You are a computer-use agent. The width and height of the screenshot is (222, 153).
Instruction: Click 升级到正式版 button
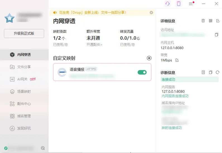pyautogui.click(x=24, y=34)
